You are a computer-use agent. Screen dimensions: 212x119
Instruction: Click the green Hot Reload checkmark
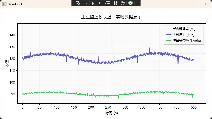point(131,3)
